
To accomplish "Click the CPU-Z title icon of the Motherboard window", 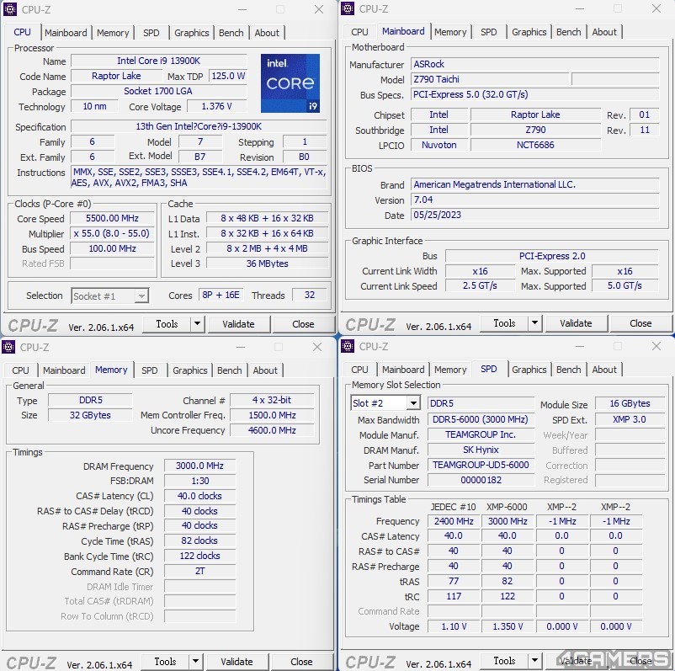I will [x=348, y=8].
